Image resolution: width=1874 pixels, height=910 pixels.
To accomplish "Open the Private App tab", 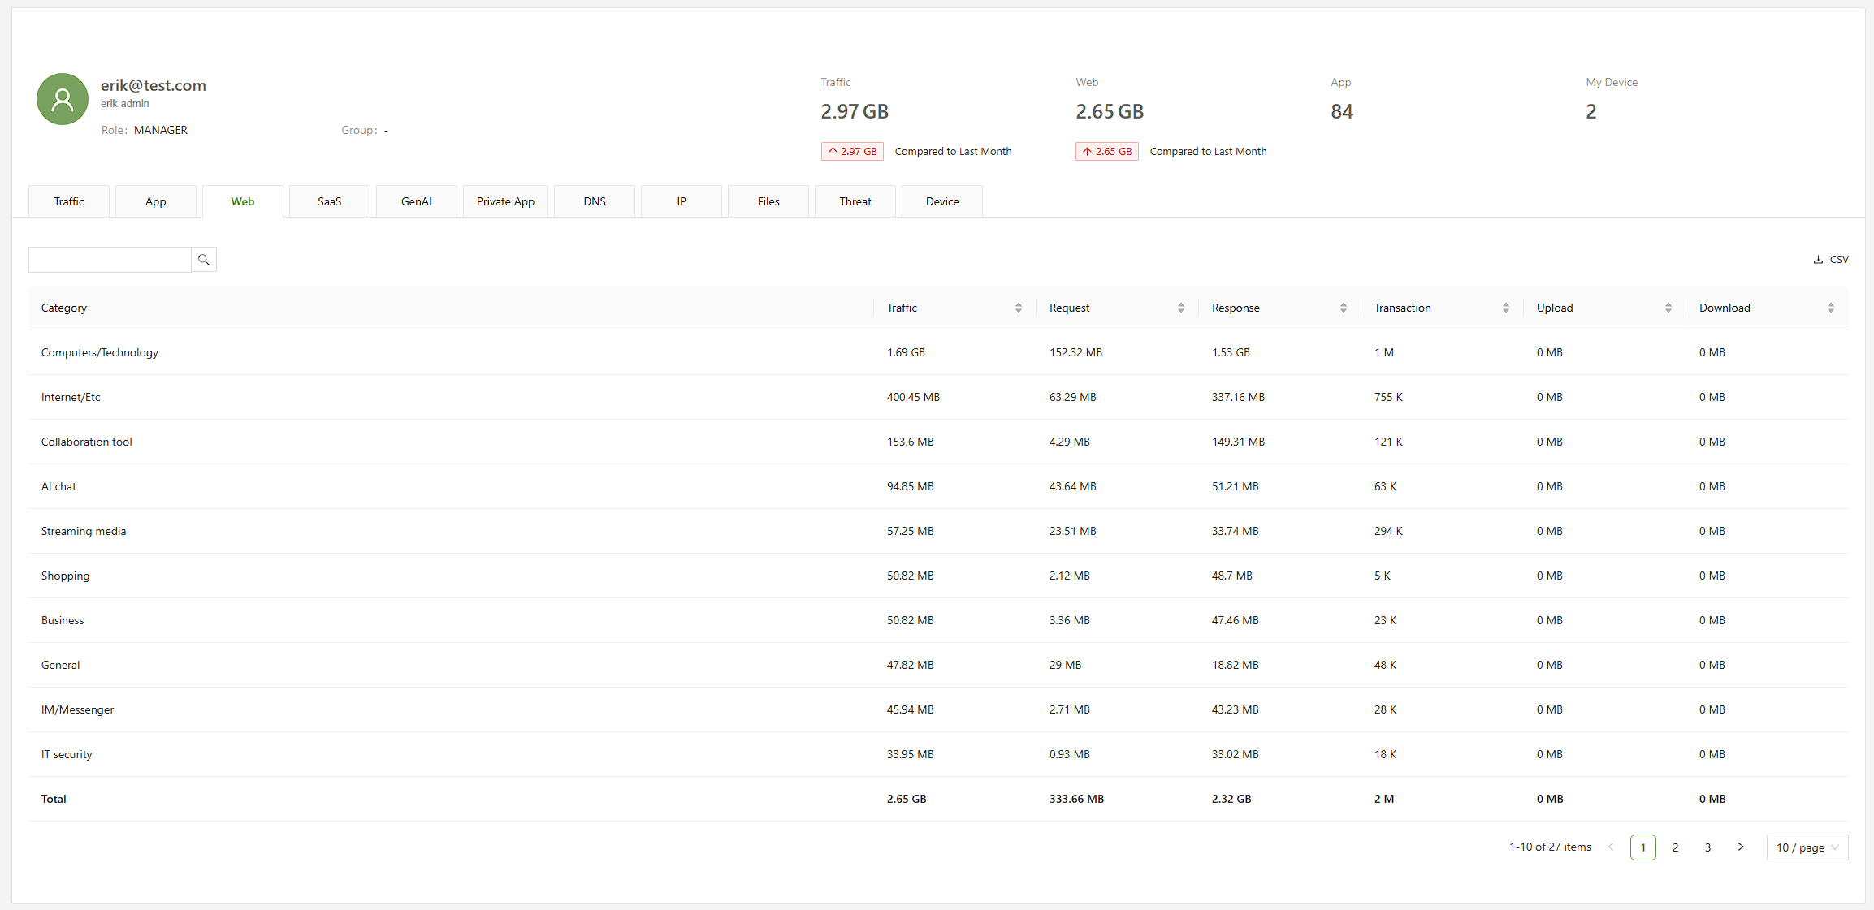I will click(505, 201).
